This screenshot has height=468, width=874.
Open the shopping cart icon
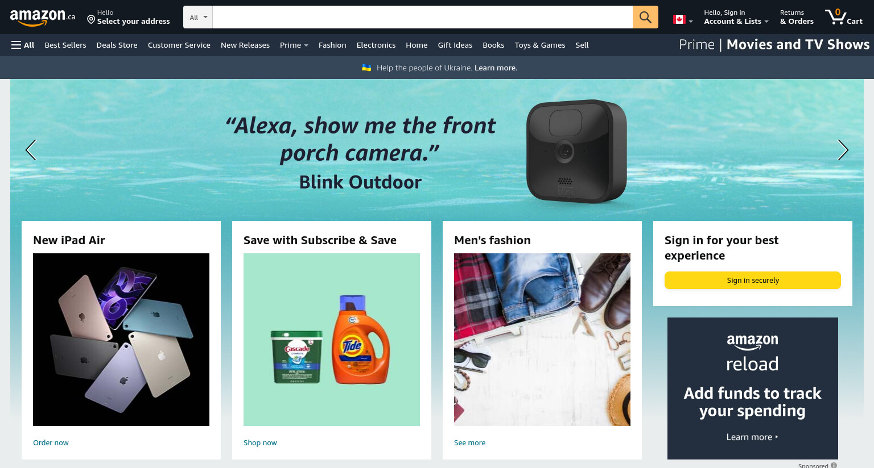(x=844, y=17)
